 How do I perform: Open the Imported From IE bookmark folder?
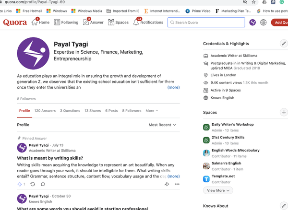coord(123,11)
